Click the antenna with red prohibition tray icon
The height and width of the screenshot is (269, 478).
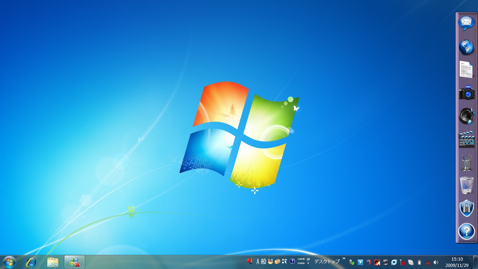402,262
